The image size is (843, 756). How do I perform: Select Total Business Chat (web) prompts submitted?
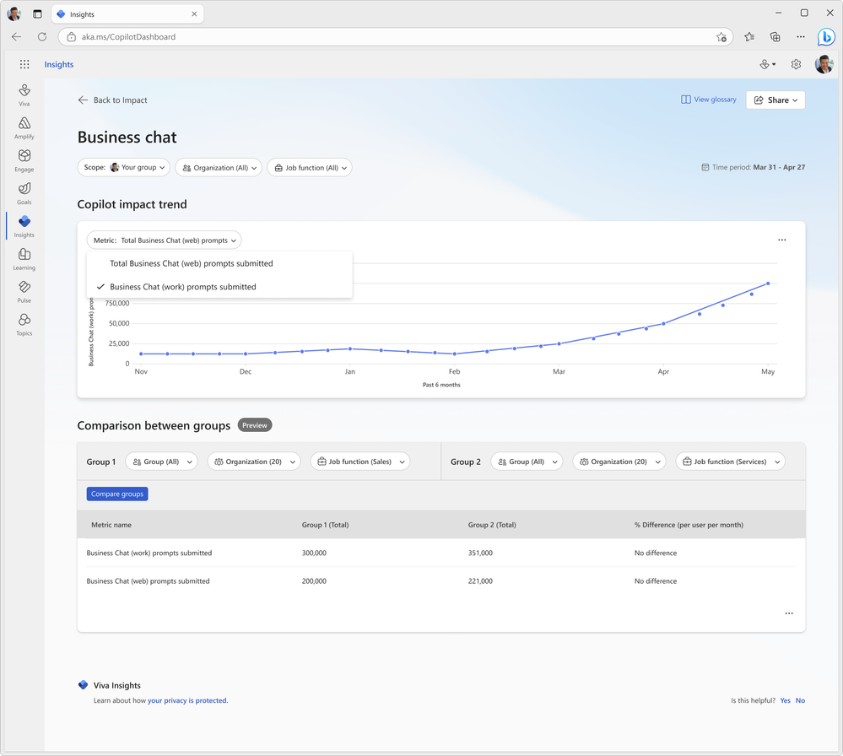tap(219, 263)
